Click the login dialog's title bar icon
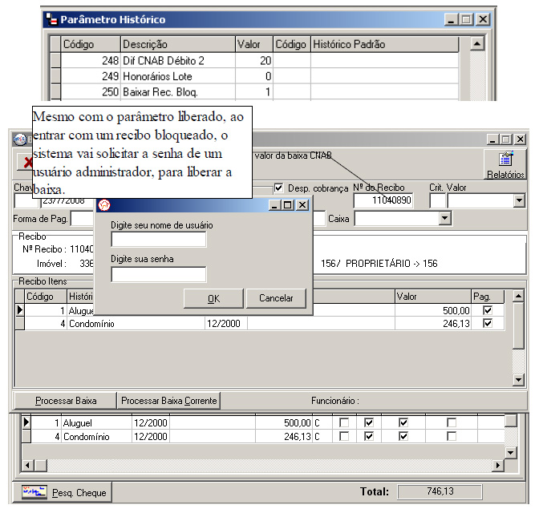 click(x=103, y=205)
